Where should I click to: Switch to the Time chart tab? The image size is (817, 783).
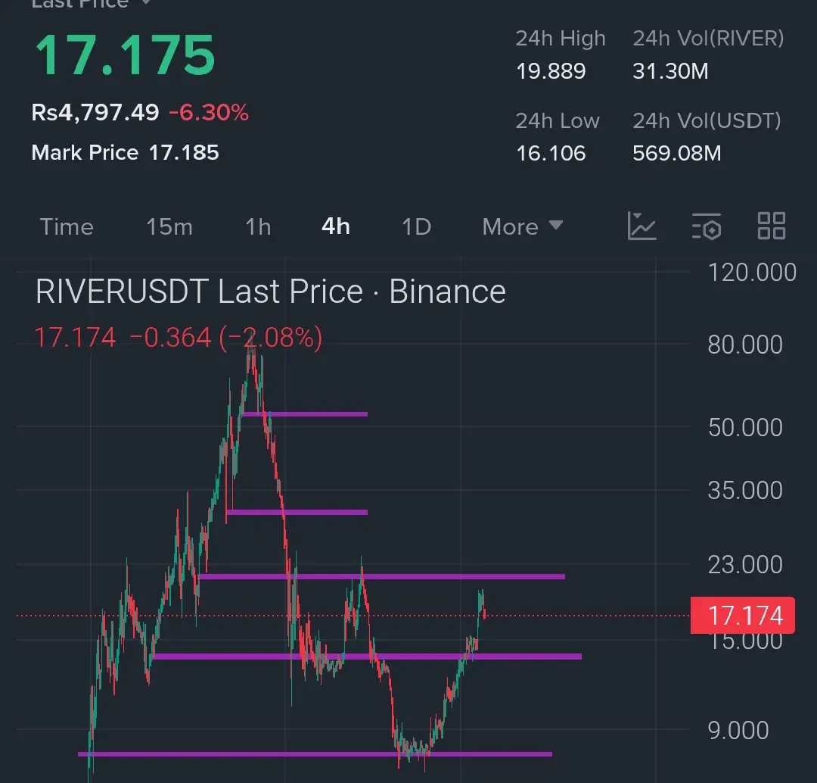pyautogui.click(x=67, y=227)
